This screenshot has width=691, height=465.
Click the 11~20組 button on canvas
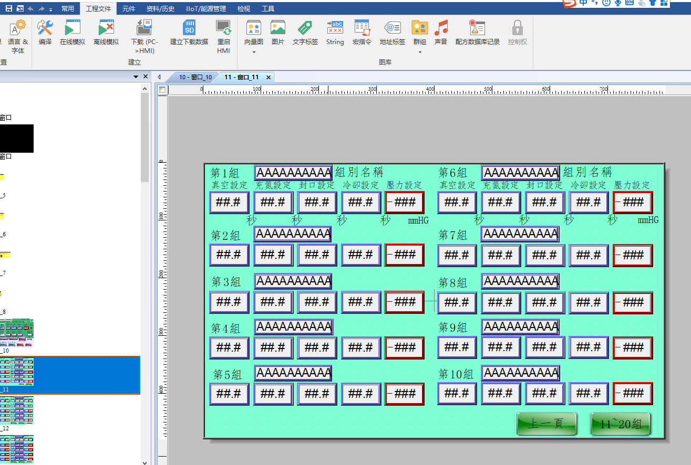tap(621, 424)
